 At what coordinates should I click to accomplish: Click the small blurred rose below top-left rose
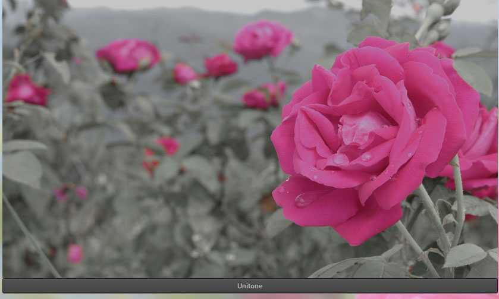pos(185,74)
